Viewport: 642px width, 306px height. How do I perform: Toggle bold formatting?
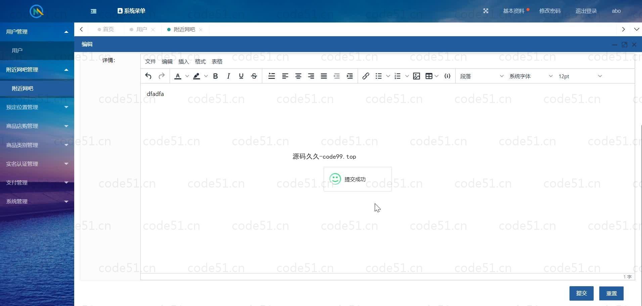(x=216, y=76)
